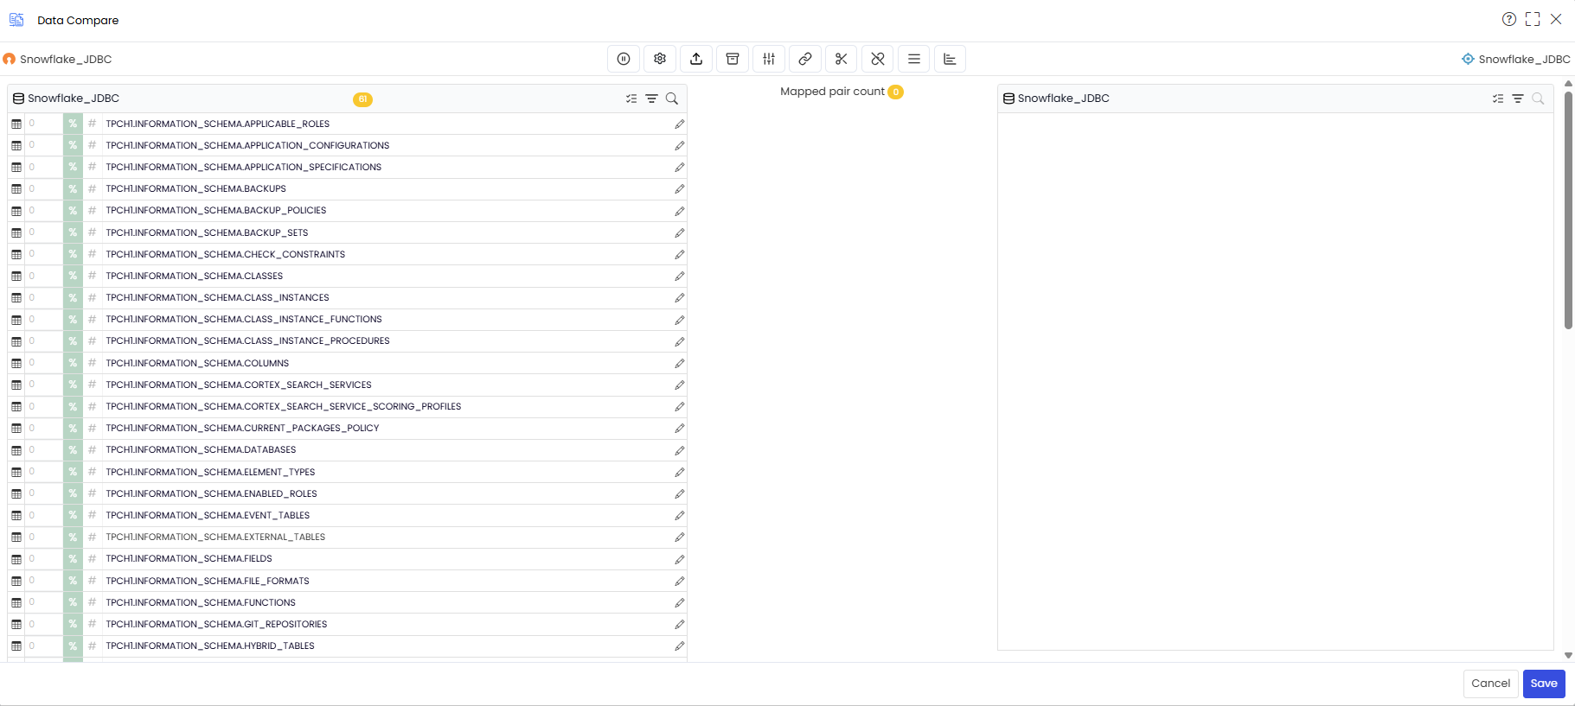Click the Snowflake_JDBC source label at top left
The image size is (1575, 706).
coord(66,60)
